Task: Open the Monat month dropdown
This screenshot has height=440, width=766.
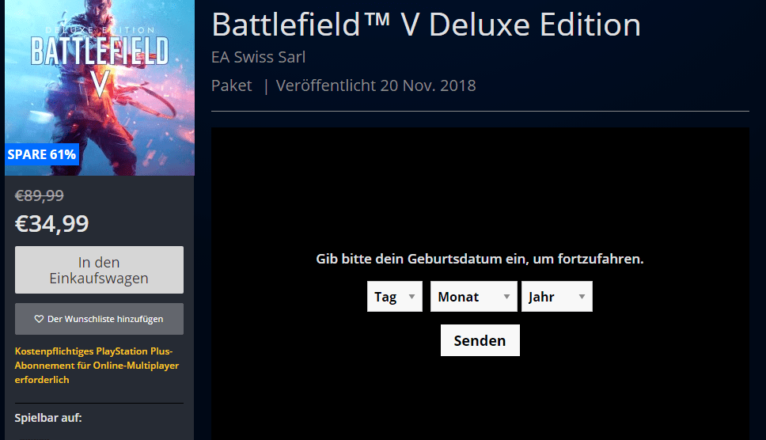Action: click(x=473, y=297)
